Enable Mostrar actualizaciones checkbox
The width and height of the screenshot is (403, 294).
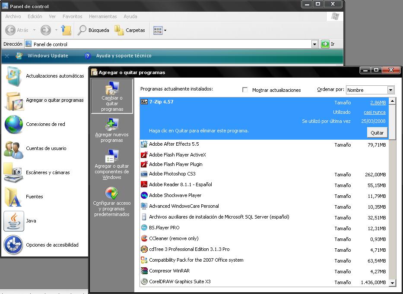(245, 90)
